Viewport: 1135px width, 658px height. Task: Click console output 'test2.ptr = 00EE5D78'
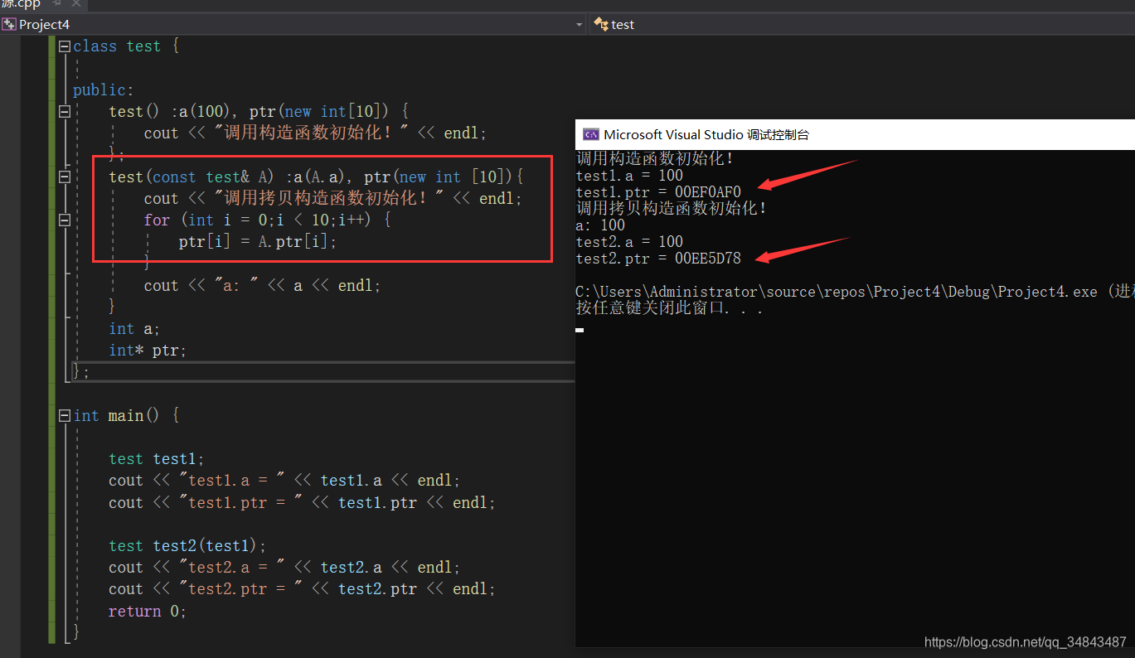(x=658, y=259)
